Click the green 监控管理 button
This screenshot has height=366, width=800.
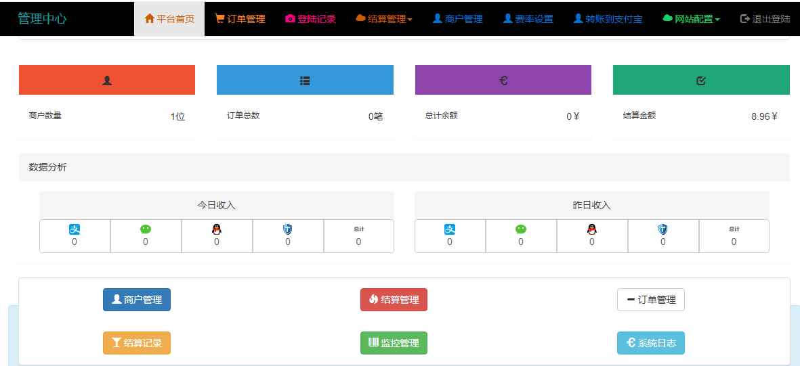(x=394, y=343)
